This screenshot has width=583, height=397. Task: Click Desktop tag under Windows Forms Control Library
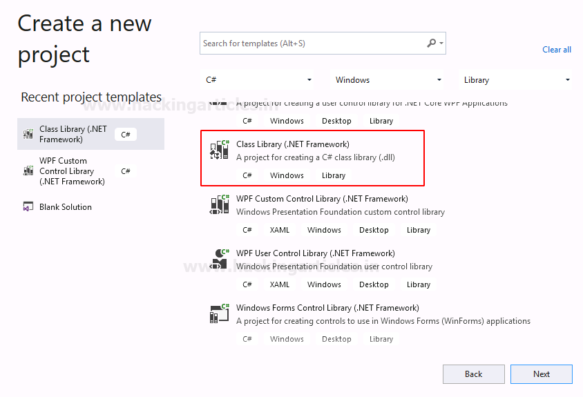coord(336,339)
